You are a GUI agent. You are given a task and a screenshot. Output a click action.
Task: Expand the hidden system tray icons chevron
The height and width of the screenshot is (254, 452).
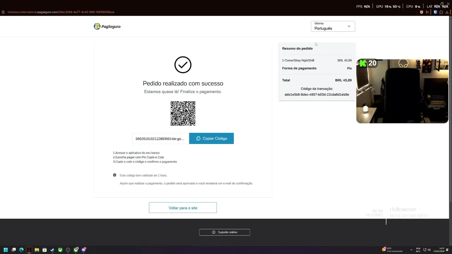411,250
